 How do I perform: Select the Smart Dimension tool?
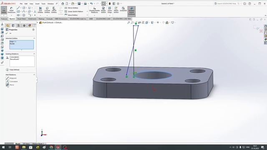11,10
